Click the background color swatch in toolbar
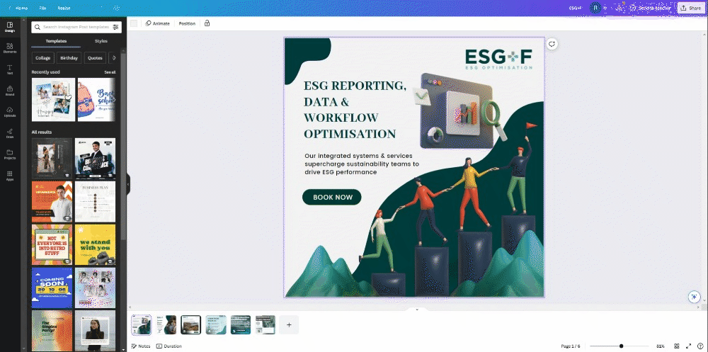708x352 pixels. coord(134,23)
